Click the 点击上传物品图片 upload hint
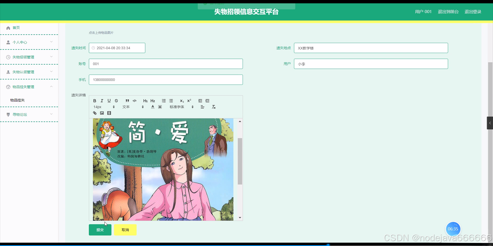 (101, 33)
